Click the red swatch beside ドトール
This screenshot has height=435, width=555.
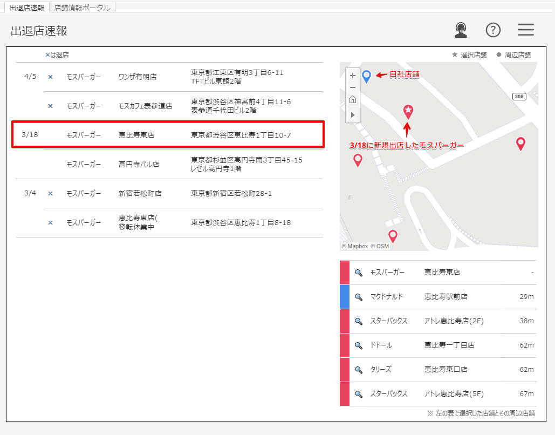point(345,345)
